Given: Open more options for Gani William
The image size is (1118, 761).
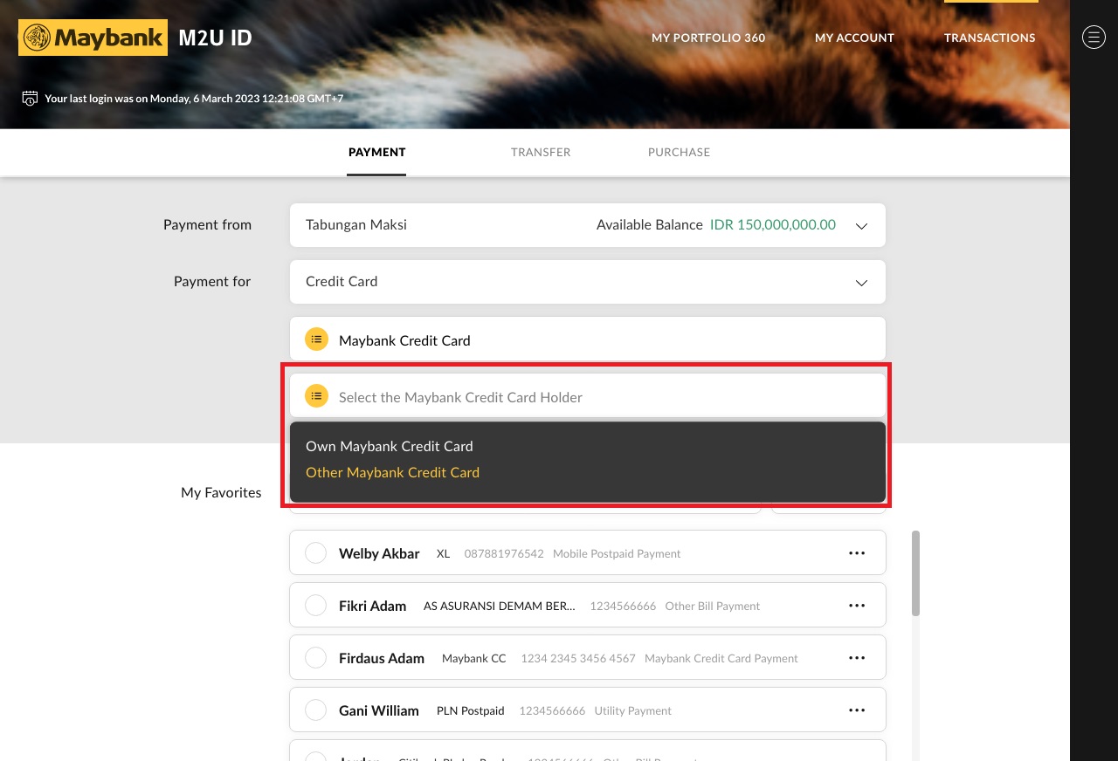Looking at the screenshot, I should [x=857, y=710].
